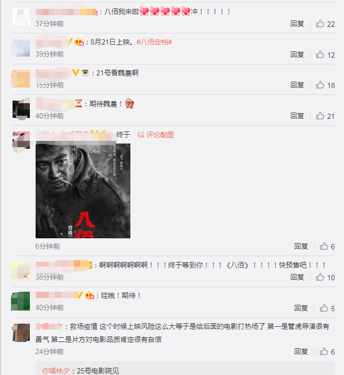
Task: Open the #八佰定档# hashtag link
Action: (x=154, y=42)
